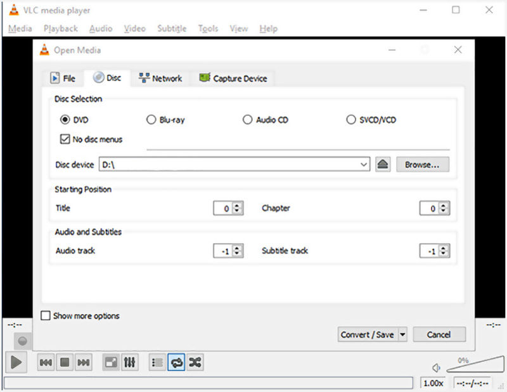Viewport: 507px width, 392px height.
Task: Expand the Disc device dropdown
Action: pyautogui.click(x=364, y=165)
